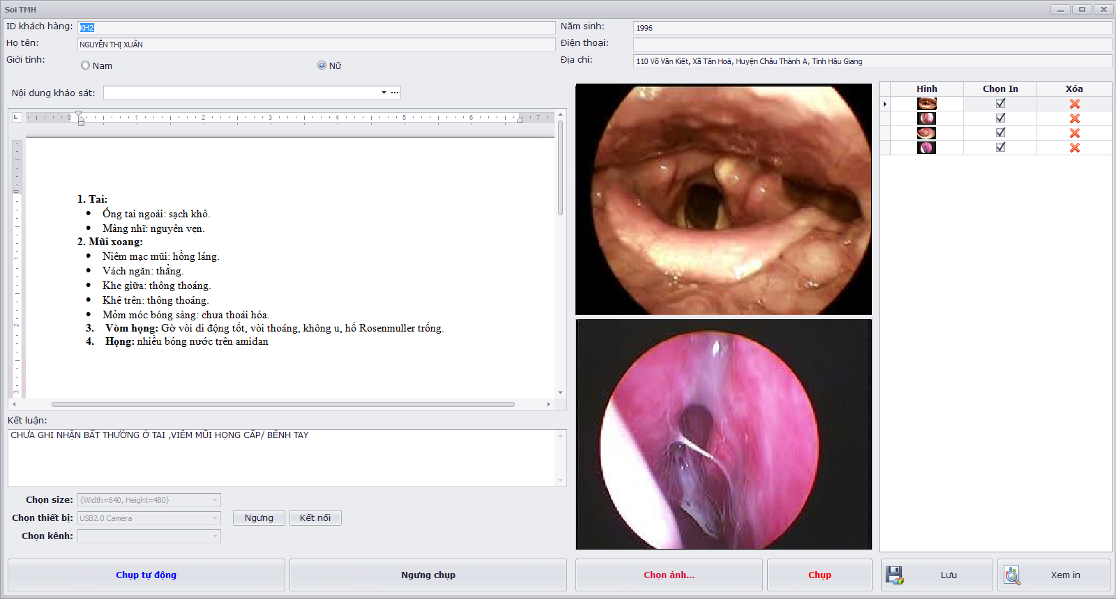The height and width of the screenshot is (599, 1116).
Task: Click the ellipsis button beside Nội dung khảo sát
Action: 395,93
